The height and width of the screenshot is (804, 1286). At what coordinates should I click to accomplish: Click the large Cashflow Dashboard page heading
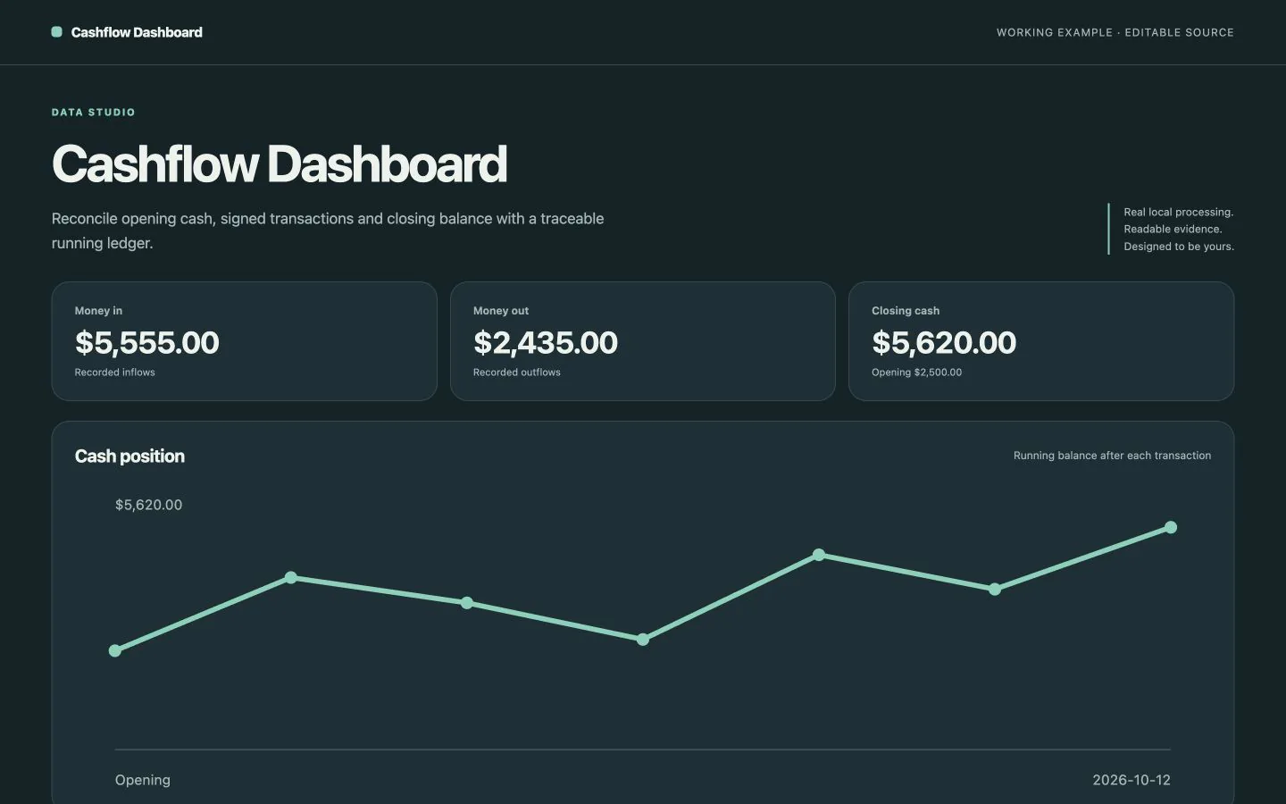point(280,164)
